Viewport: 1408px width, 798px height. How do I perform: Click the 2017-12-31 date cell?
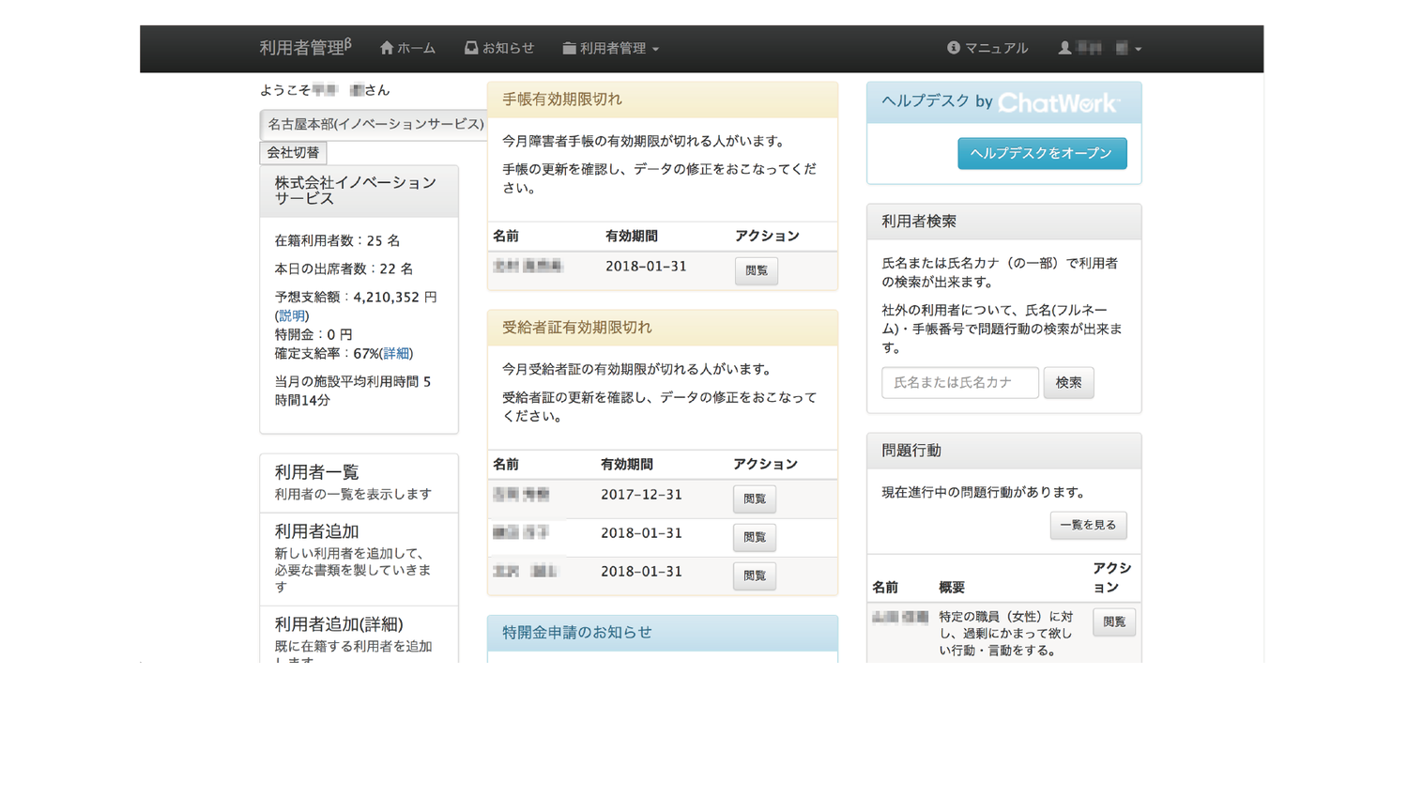(641, 495)
